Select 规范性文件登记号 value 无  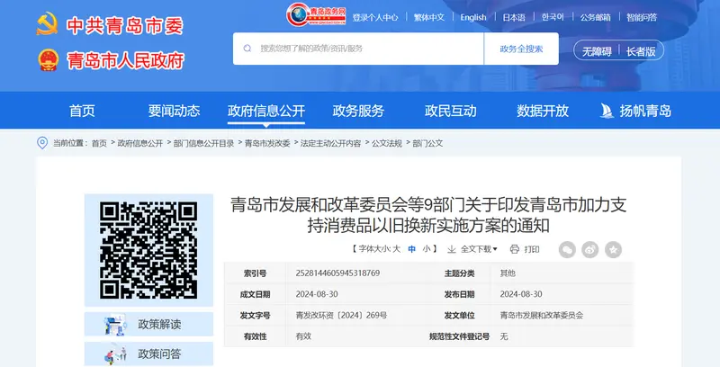(504, 336)
